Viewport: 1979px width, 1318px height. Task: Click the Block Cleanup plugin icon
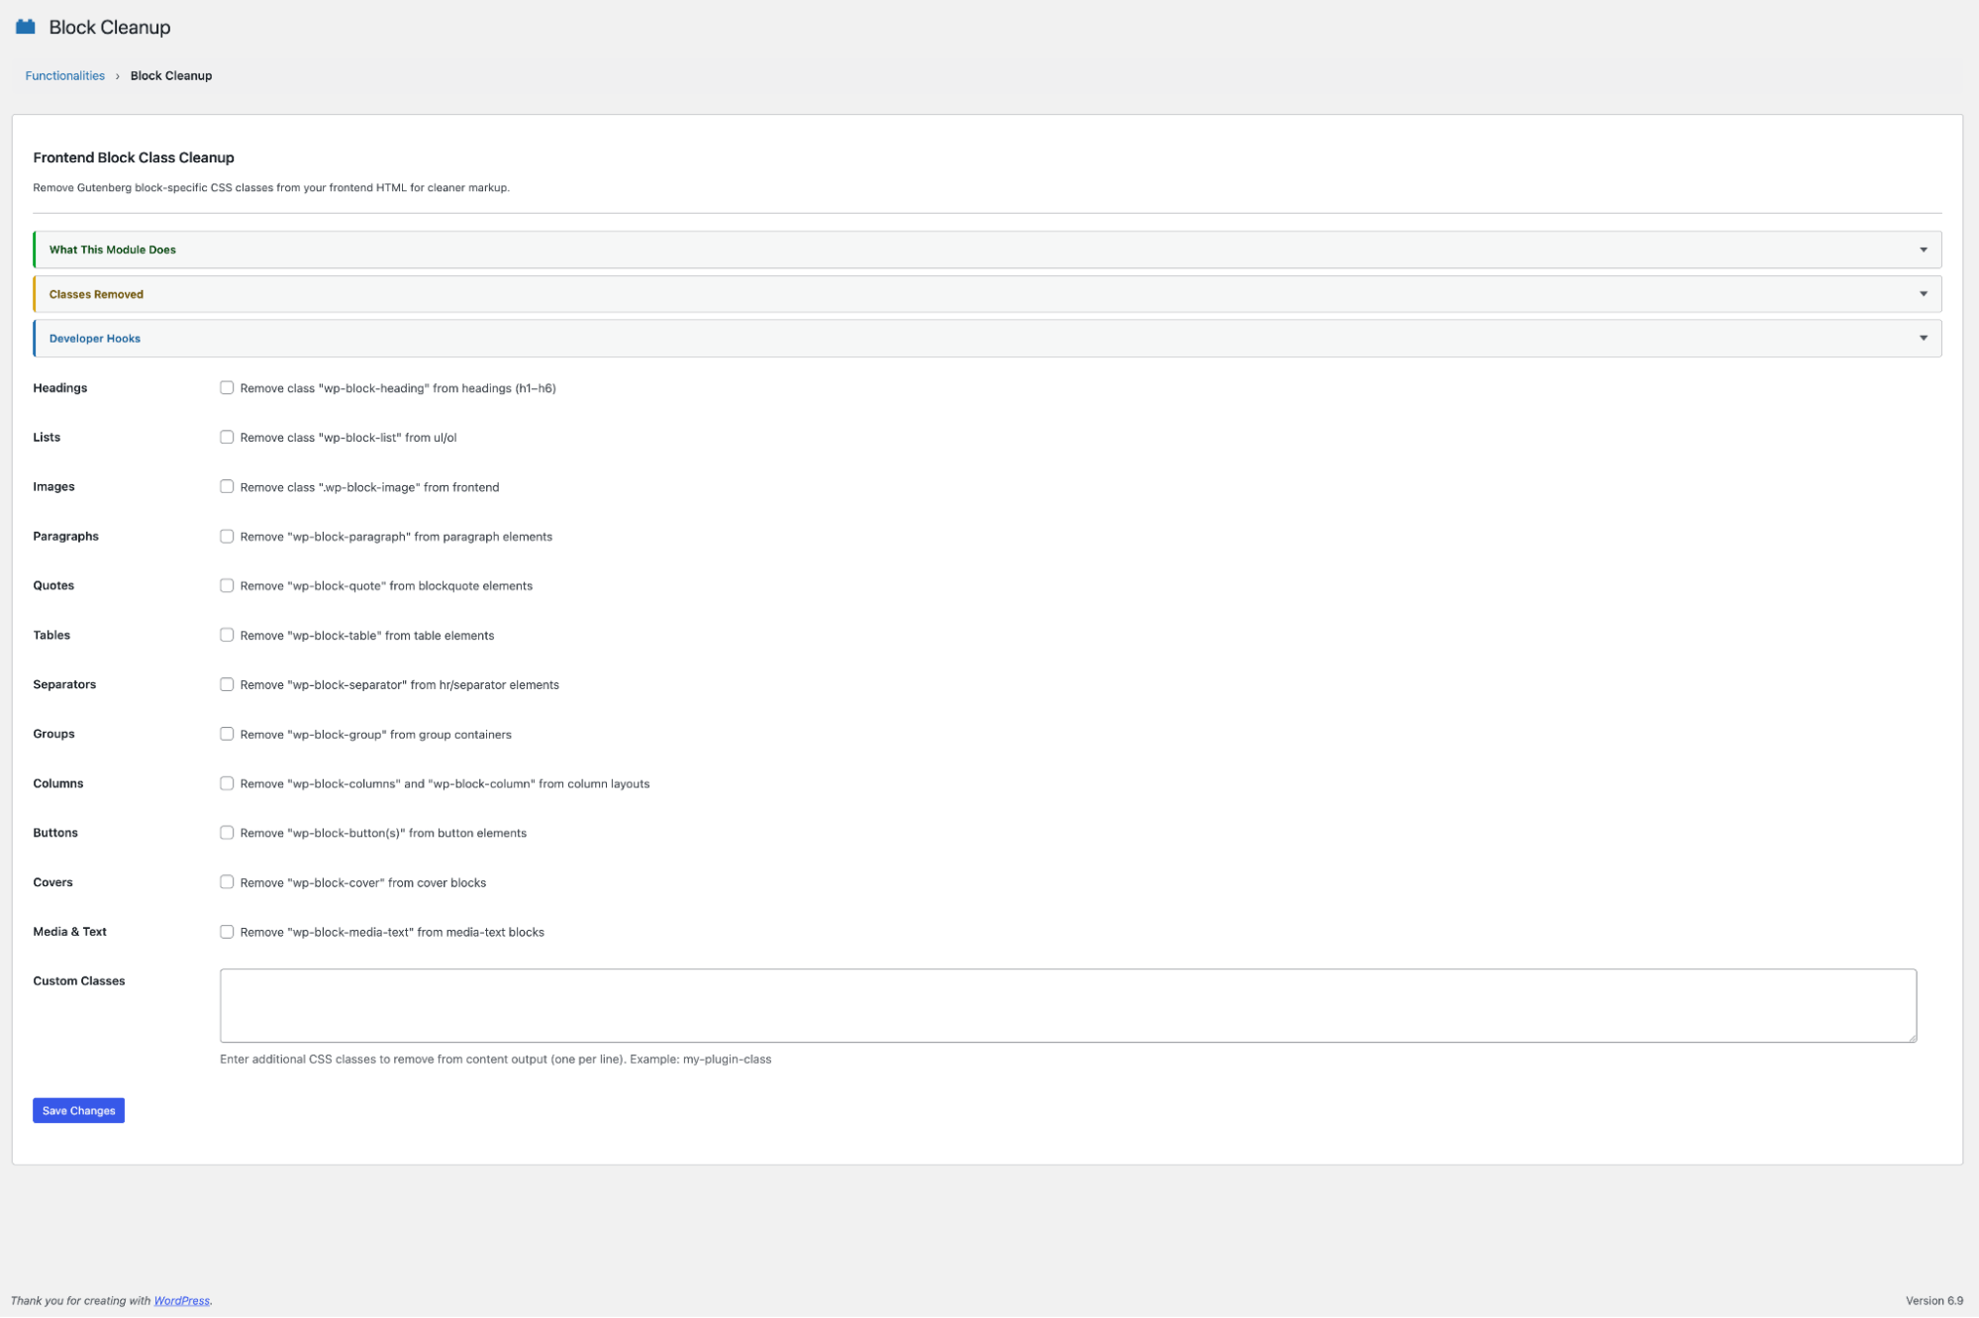pos(26,27)
